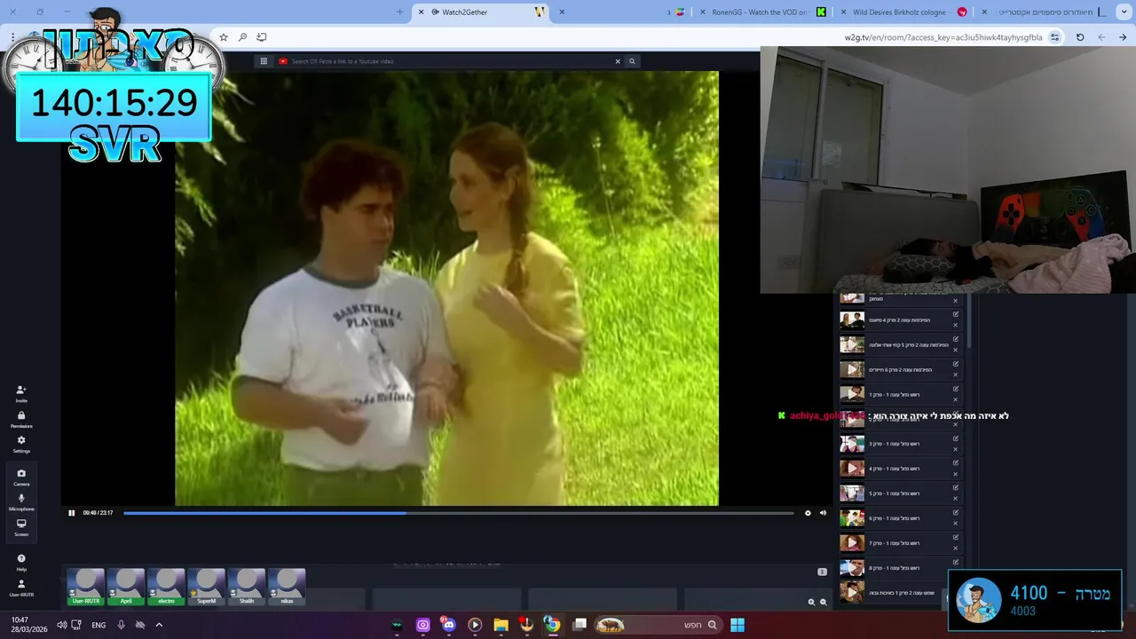Viewport: 1136px width, 639px height.
Task: Remove ראש גדול עונה 1 - פרק 5
Action: (x=956, y=499)
